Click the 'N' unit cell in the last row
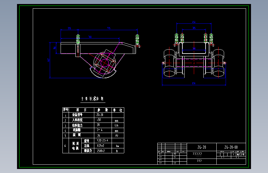268x173 pixels. (x=117, y=151)
